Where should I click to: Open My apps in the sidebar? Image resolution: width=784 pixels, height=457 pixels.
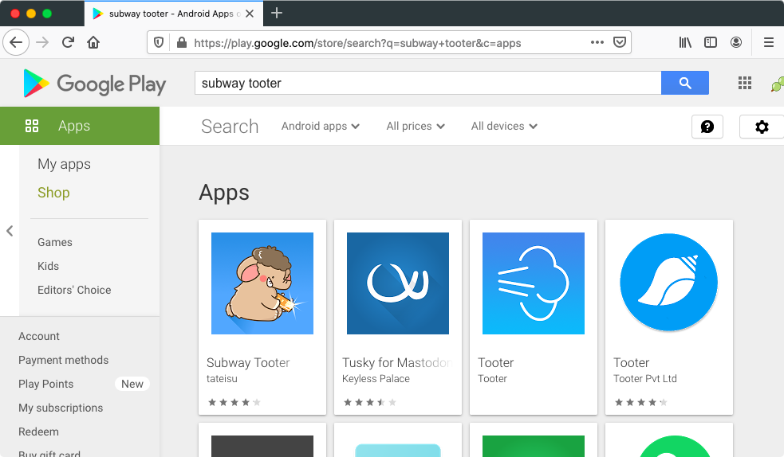coord(64,164)
